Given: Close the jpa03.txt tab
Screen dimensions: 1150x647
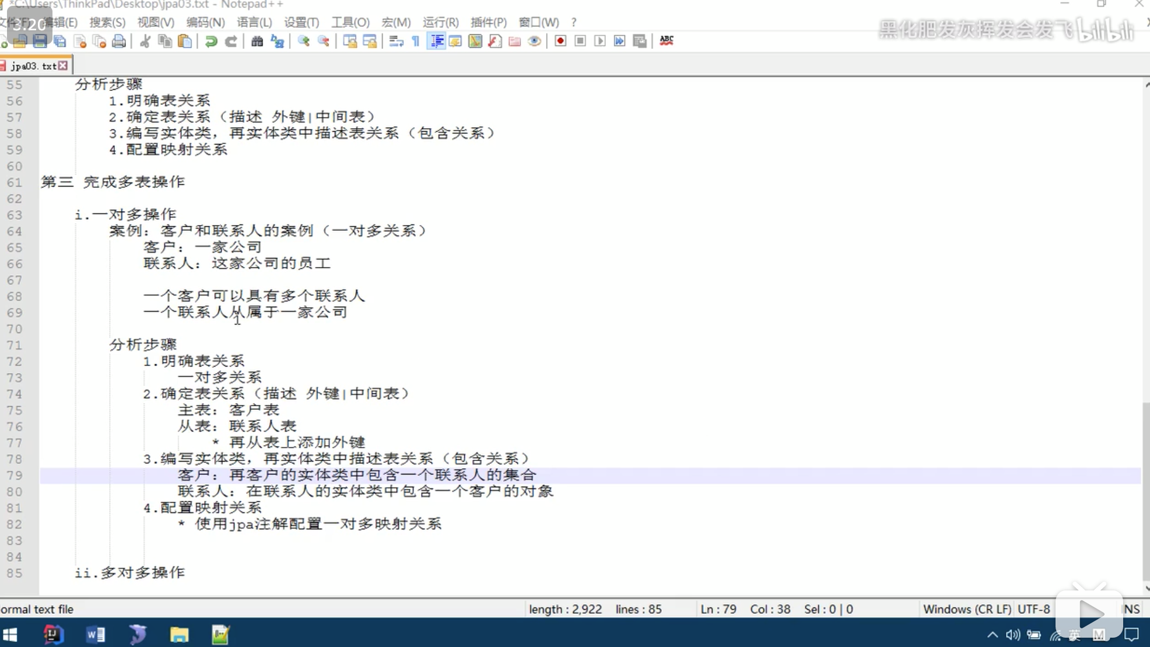Looking at the screenshot, I should coord(63,66).
